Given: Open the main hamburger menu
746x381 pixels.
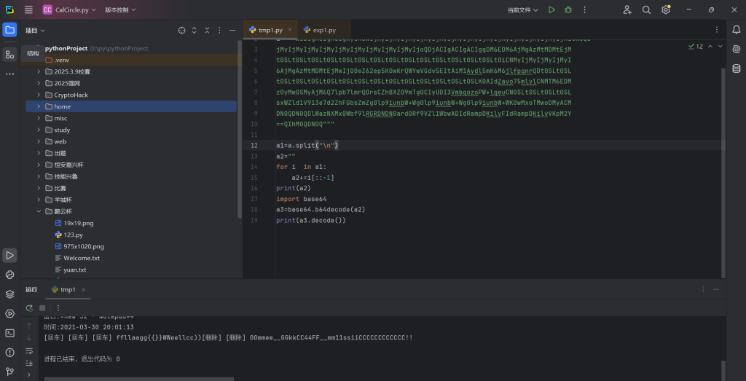Looking at the screenshot, I should (x=28, y=10).
